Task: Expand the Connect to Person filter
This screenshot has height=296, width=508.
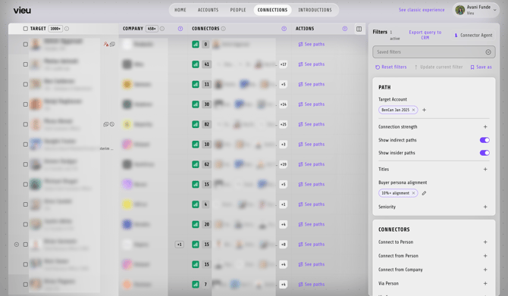Action: click(485, 242)
